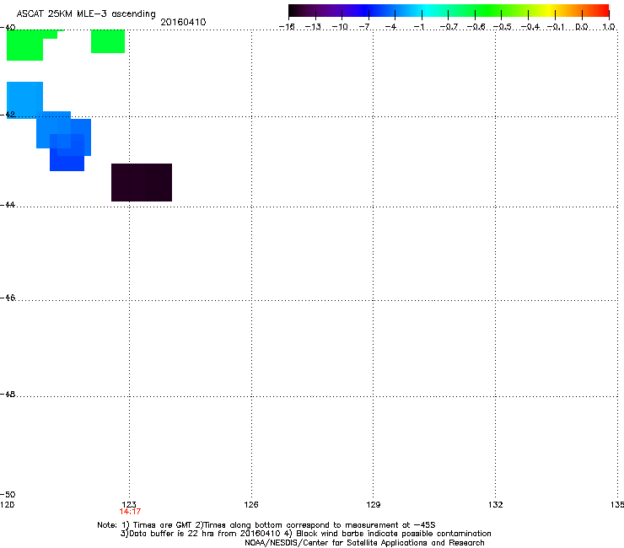The image size is (624, 548).
Task: Click the longitude label 126
Action: (251, 505)
